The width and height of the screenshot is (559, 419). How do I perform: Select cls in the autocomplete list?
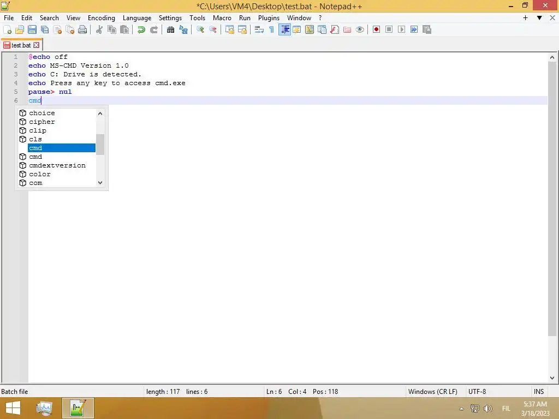(x=57, y=139)
